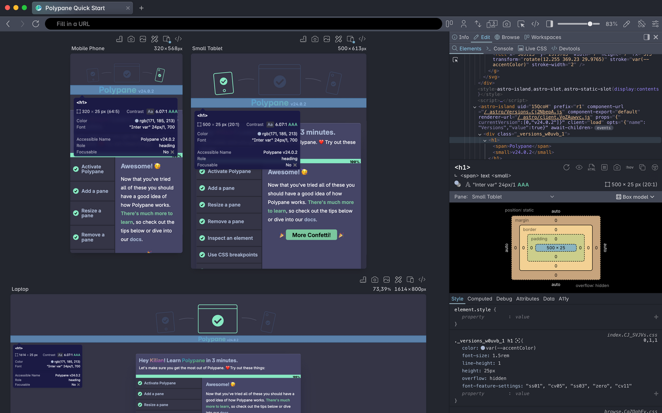Switch to the Browse tab
This screenshot has width=662, height=413.
pos(507,37)
